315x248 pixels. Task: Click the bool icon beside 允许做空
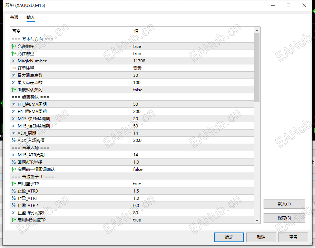[x=14, y=53]
